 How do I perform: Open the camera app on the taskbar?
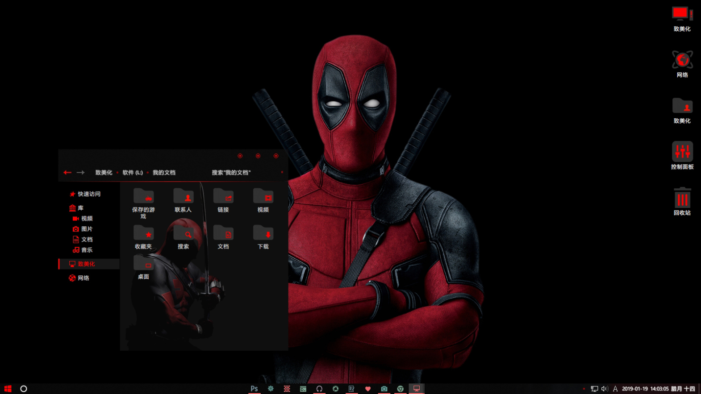384,389
